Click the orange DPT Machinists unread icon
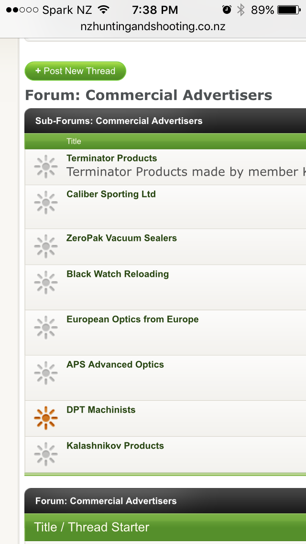Image resolution: width=306 pixels, height=544 pixels. 46,418
